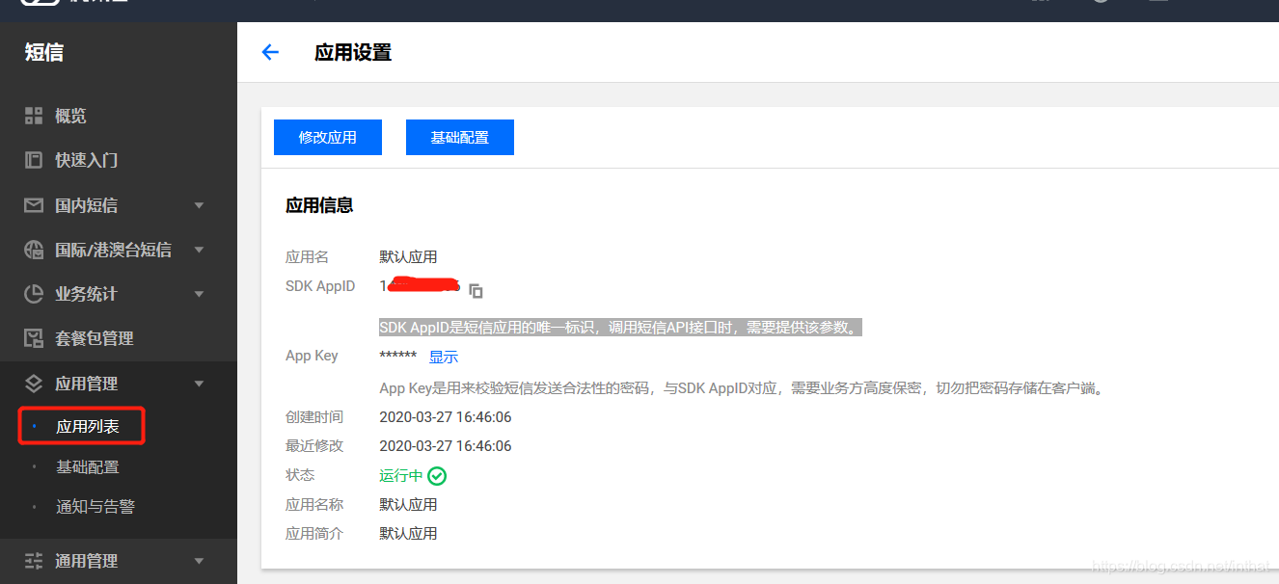Click 显示 to reveal the App Key

(444, 356)
